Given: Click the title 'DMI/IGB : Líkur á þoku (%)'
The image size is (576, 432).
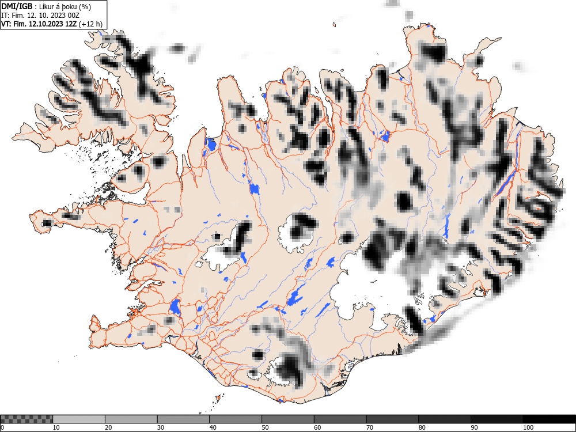Looking at the screenshot, I should [x=46, y=6].
